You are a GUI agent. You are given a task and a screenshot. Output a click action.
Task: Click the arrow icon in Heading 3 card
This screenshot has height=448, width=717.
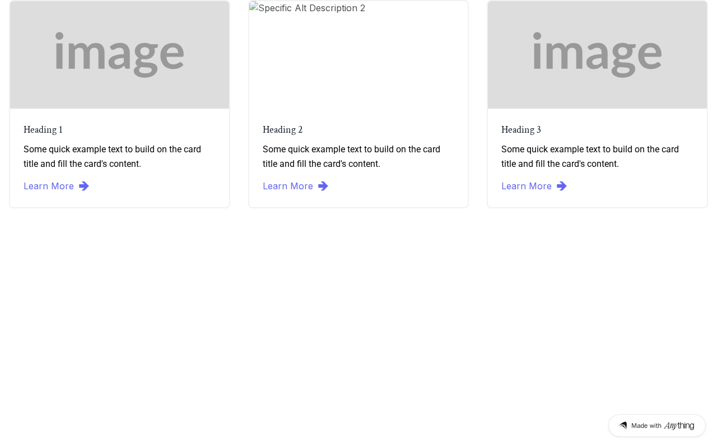click(x=562, y=186)
